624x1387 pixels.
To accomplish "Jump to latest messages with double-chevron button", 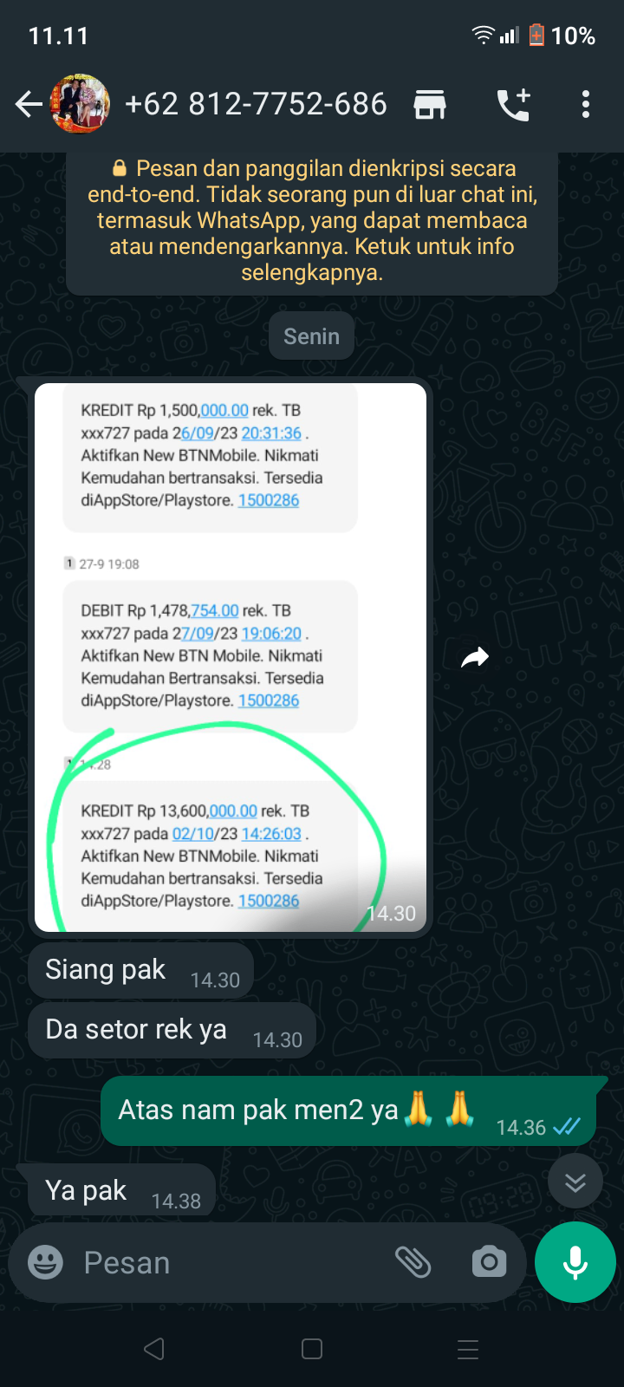I will pos(575,1182).
